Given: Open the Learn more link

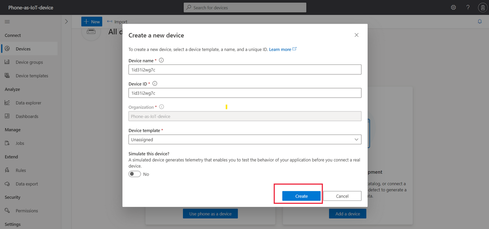Looking at the screenshot, I should pos(283,49).
